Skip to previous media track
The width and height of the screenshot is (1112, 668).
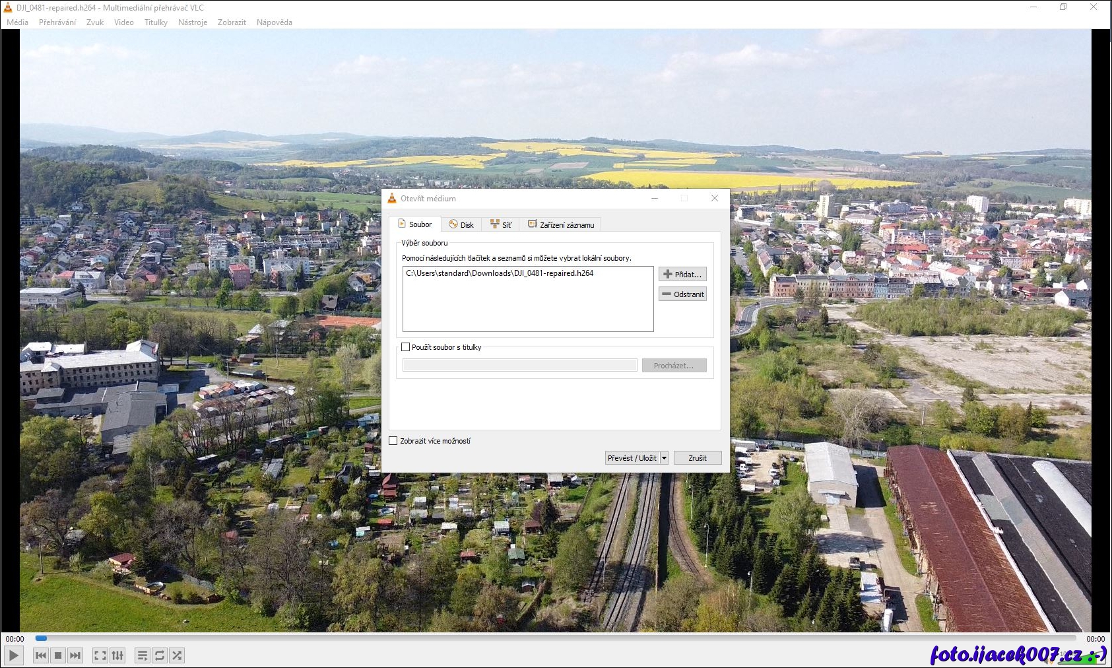click(x=41, y=655)
